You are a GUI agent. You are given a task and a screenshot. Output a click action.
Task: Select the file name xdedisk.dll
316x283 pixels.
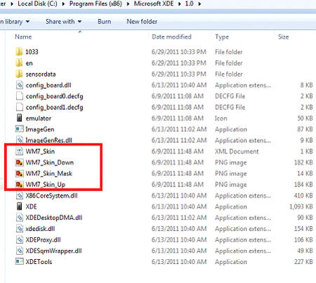point(40,229)
